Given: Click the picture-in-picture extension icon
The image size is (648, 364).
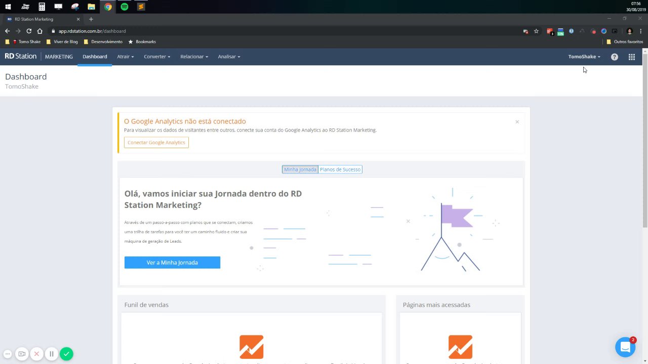Looking at the screenshot, I should 615,31.
